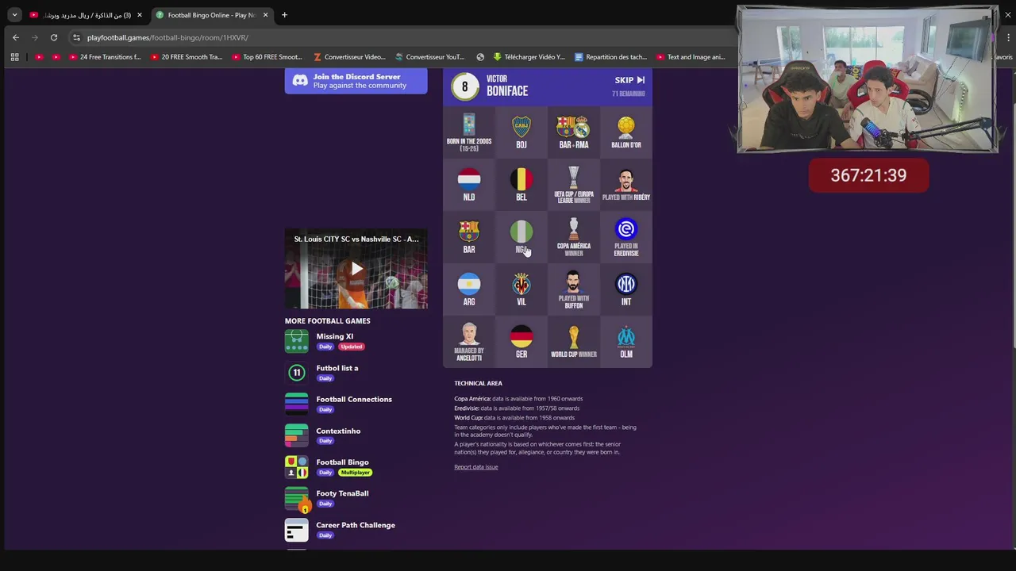Open the Footy TenaBall game
This screenshot has width=1016, height=571.
tap(342, 493)
